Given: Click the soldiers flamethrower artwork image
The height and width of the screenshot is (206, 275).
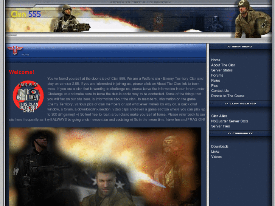Looking at the screenshot, I should click(x=105, y=167).
